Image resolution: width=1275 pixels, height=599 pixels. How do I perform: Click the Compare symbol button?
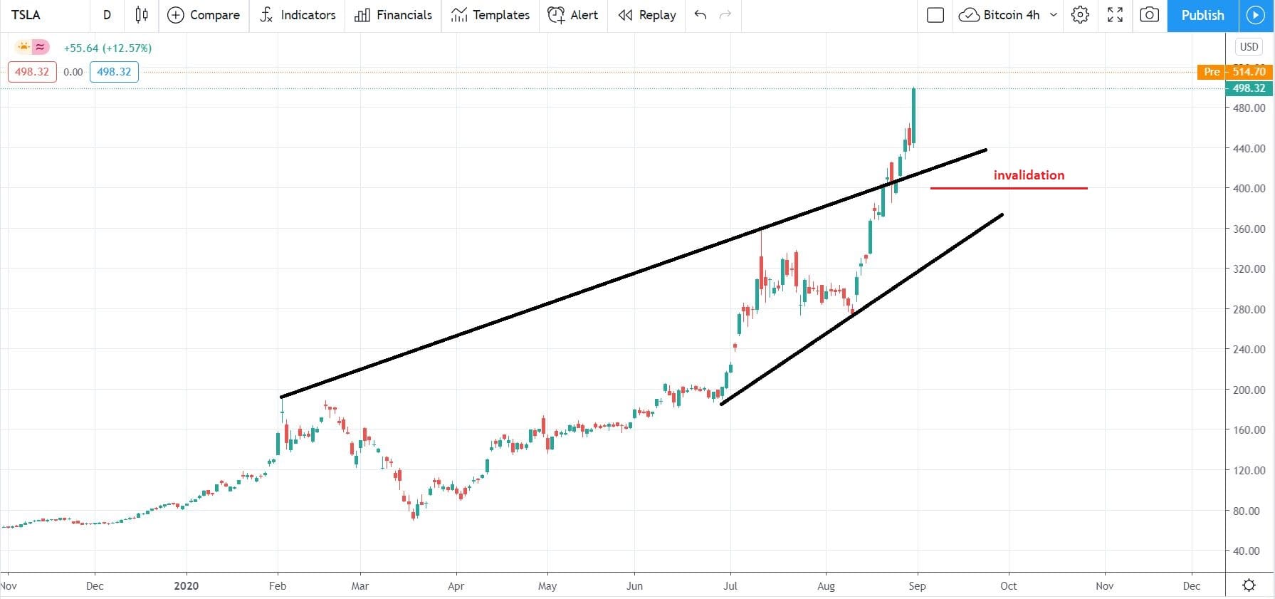click(x=204, y=15)
